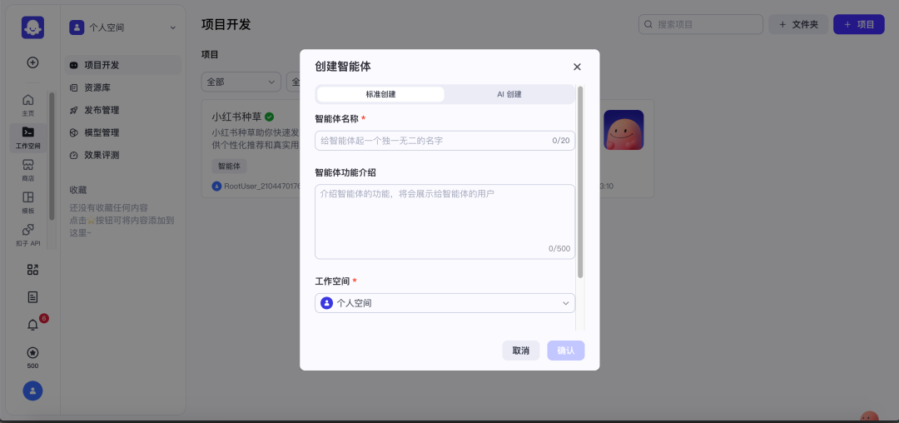Close the 创建智能体 dialog

pyautogui.click(x=578, y=67)
